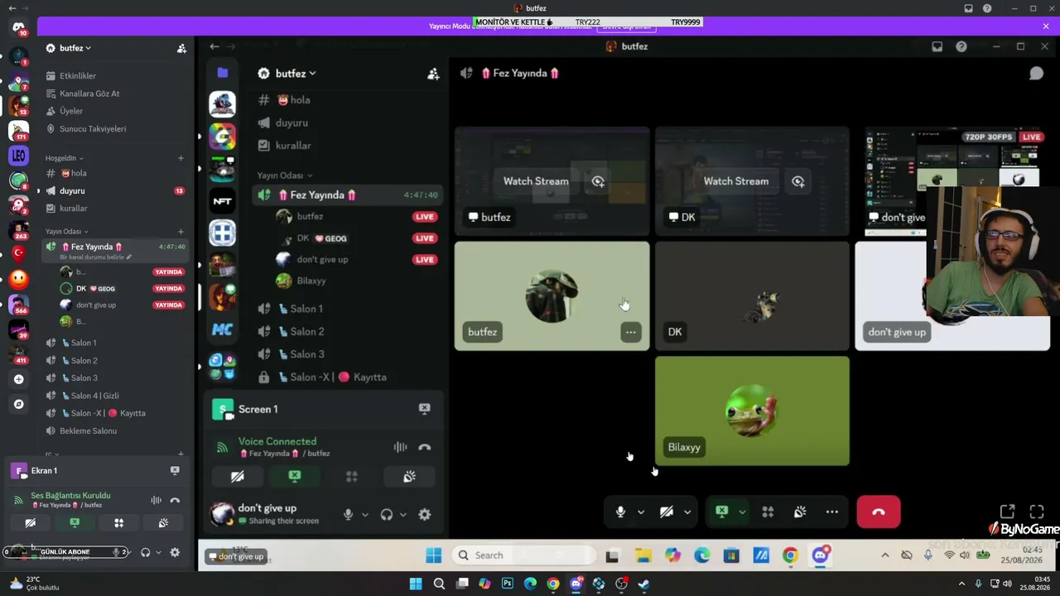Open activities icon under Ses Bağlantısı Kuruldu
The height and width of the screenshot is (596, 1060).
118,523
